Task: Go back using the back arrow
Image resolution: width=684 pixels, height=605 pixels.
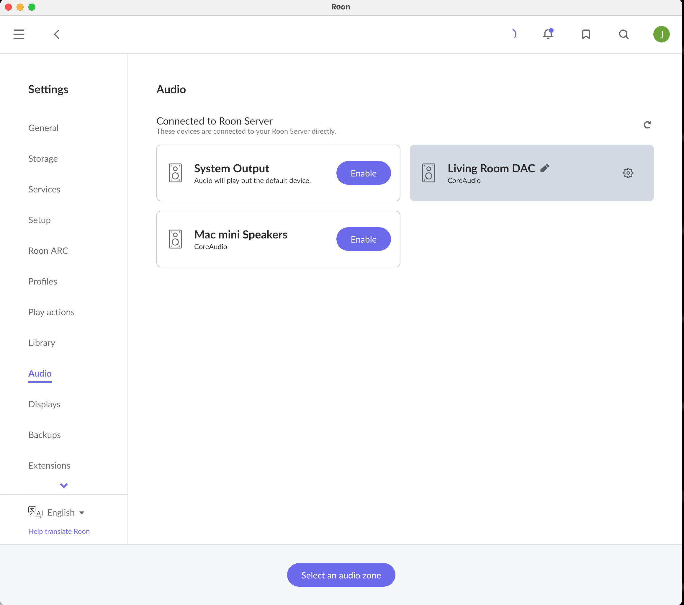Action: 57,34
